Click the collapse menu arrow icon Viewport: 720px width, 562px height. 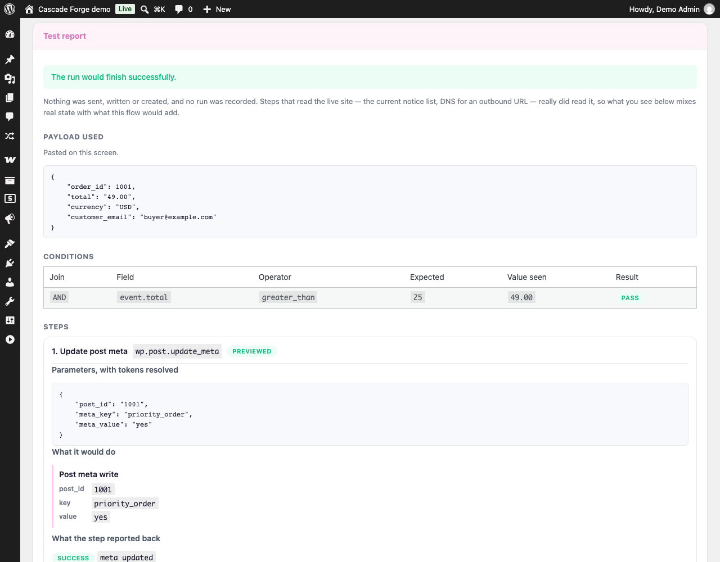point(10,339)
